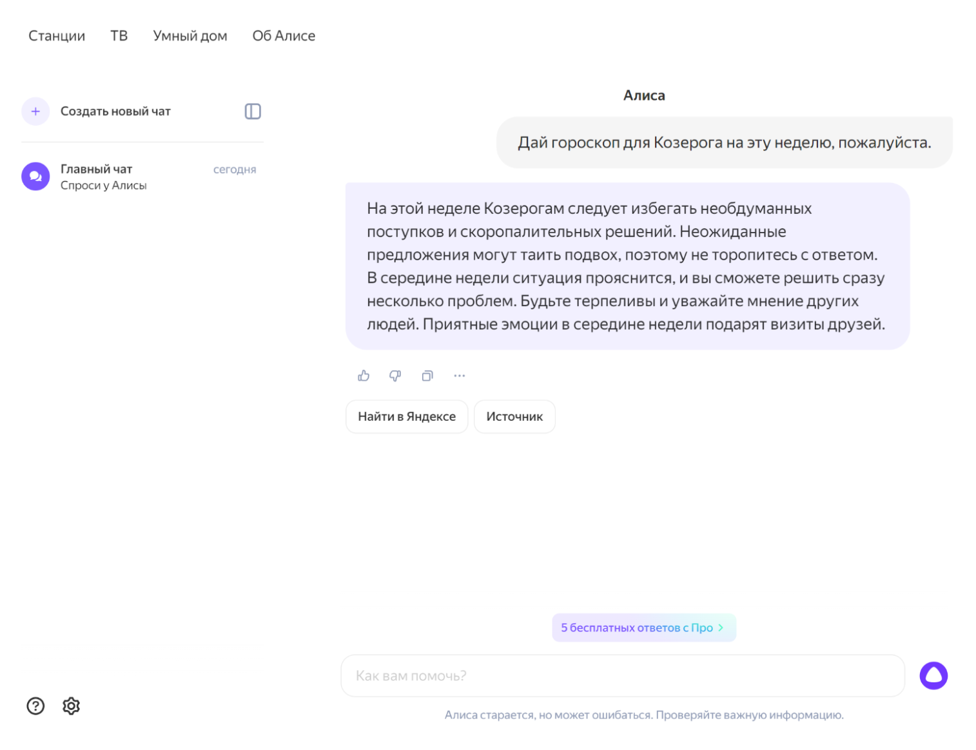976x750 pixels.
Task: Click the Алиса старается disclaimer text
Action: coord(644,715)
